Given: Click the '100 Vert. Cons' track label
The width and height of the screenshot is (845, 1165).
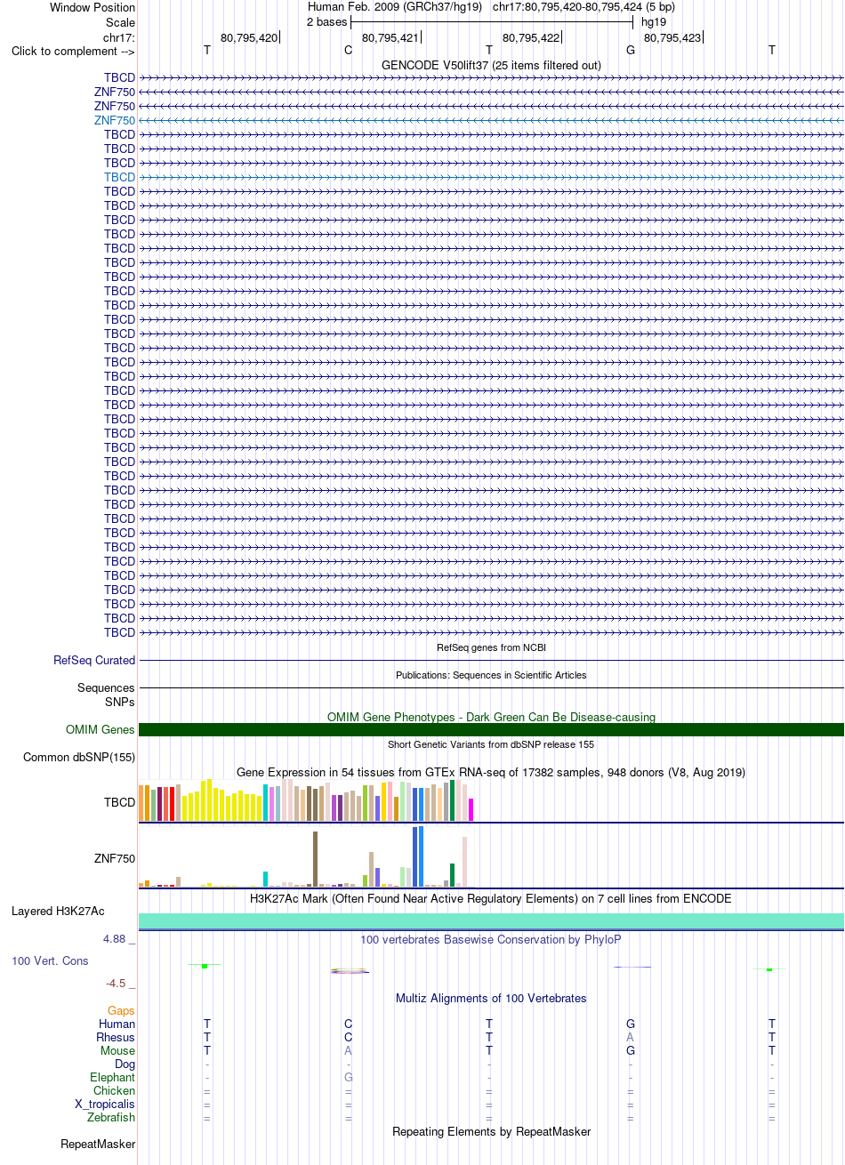Looking at the screenshot, I should point(50,961).
